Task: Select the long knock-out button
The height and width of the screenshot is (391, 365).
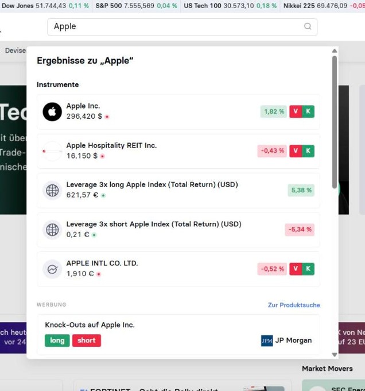Action: (57, 340)
